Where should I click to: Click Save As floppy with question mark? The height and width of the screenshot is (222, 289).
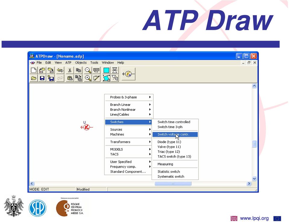[x=51, y=78]
